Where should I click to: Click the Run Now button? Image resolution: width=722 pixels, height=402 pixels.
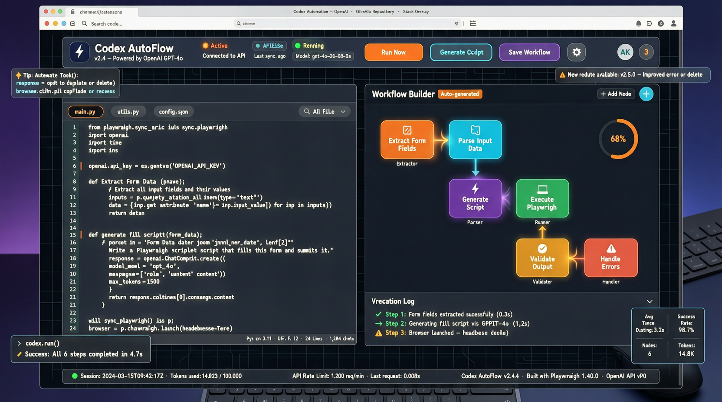tap(394, 52)
